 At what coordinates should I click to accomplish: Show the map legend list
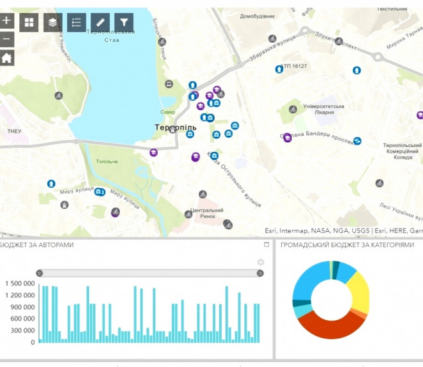(x=76, y=22)
